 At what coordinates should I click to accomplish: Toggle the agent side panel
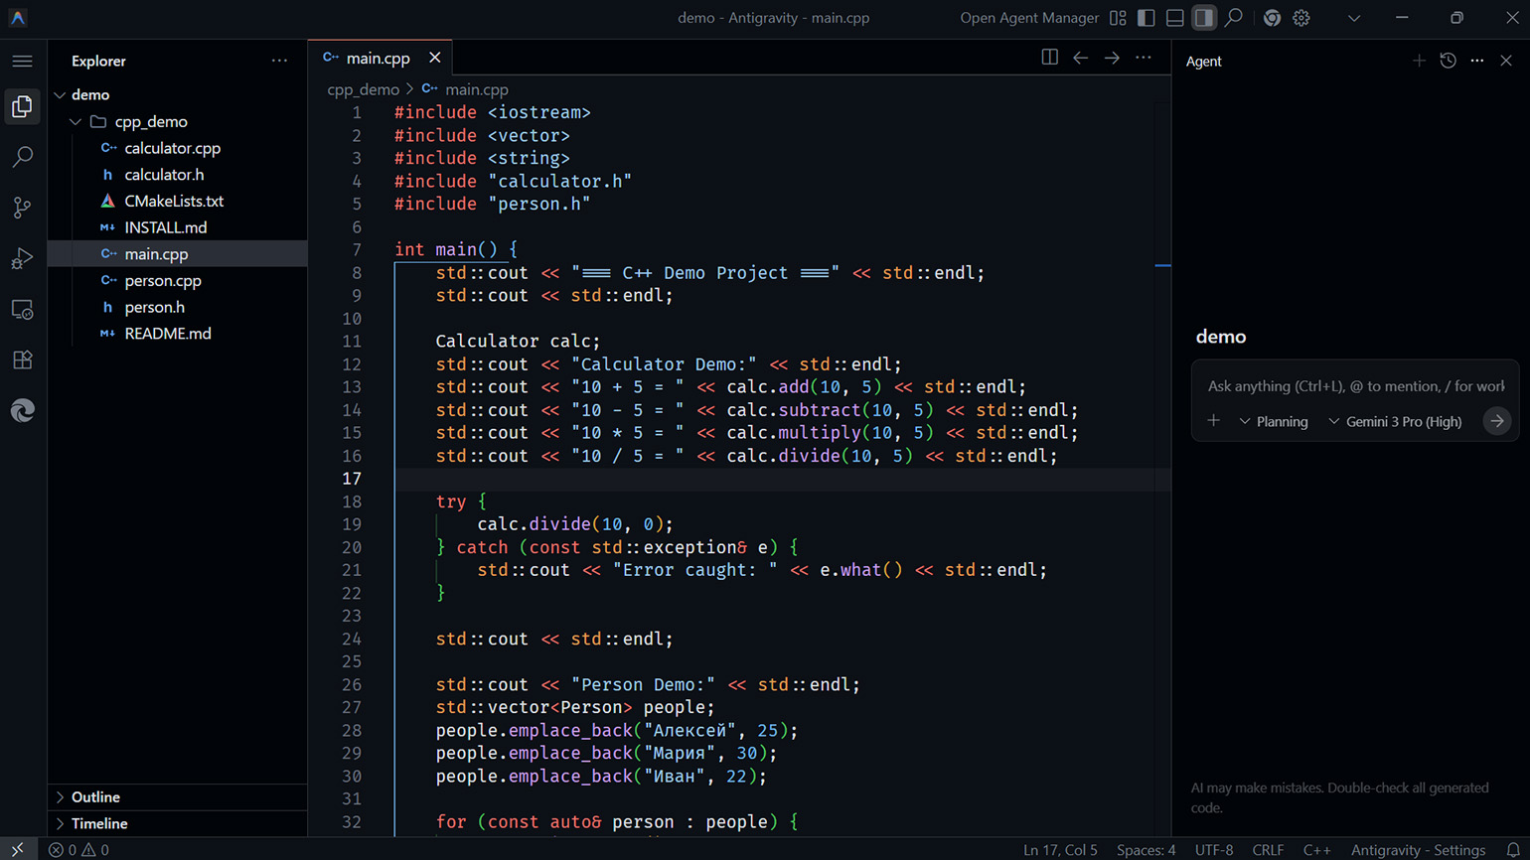tap(1203, 18)
